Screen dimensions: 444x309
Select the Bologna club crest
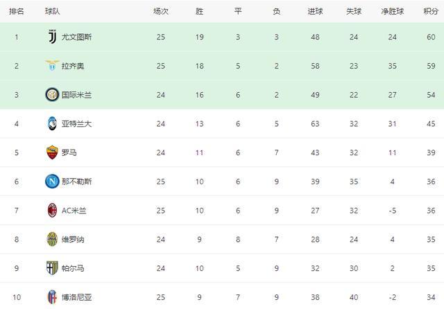(x=52, y=297)
